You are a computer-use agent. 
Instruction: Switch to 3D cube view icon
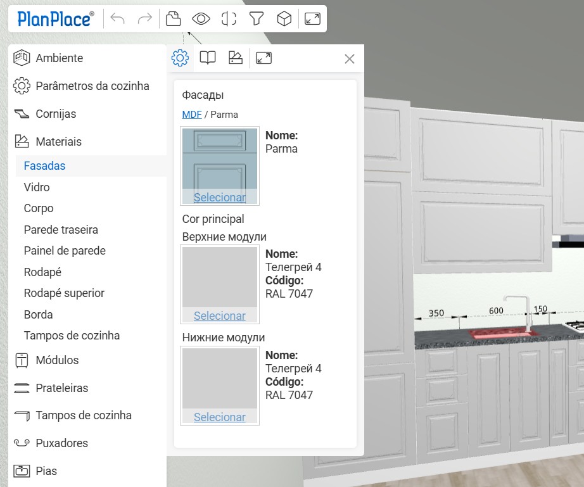[x=284, y=19]
